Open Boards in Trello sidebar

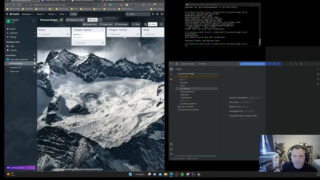click(x=12, y=29)
